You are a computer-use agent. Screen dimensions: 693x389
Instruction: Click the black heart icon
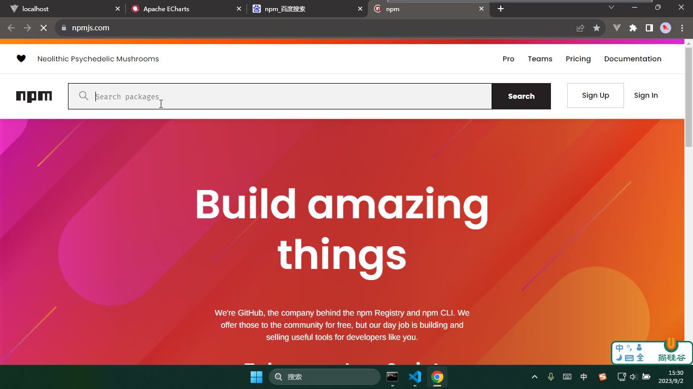click(21, 59)
